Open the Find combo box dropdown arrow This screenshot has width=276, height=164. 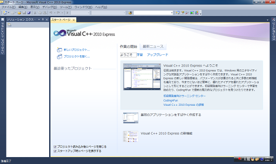click(172, 13)
